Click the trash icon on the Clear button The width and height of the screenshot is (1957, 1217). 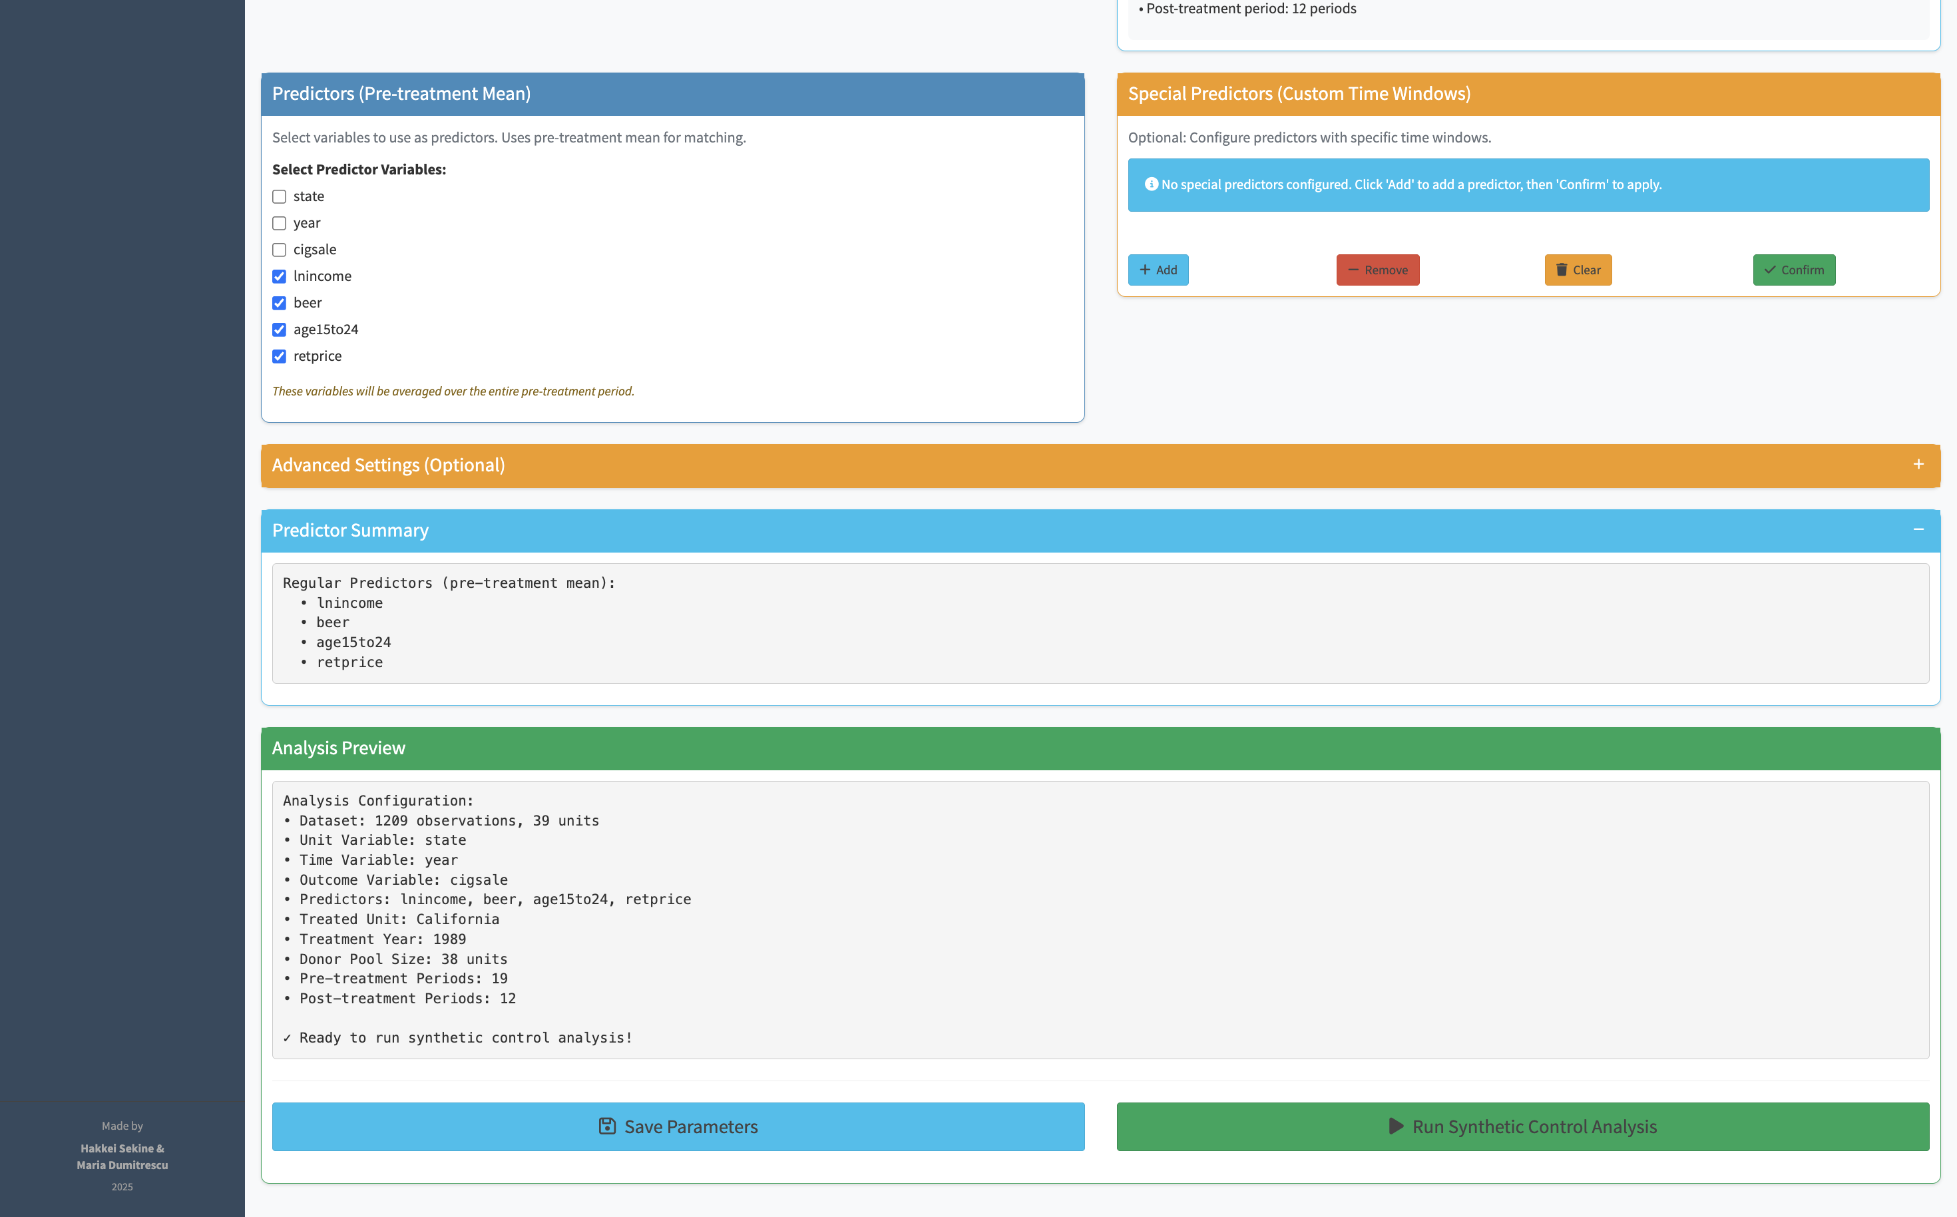pos(1562,270)
